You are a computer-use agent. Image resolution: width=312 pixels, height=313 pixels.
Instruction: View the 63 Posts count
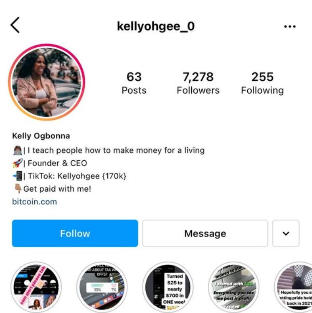click(134, 83)
